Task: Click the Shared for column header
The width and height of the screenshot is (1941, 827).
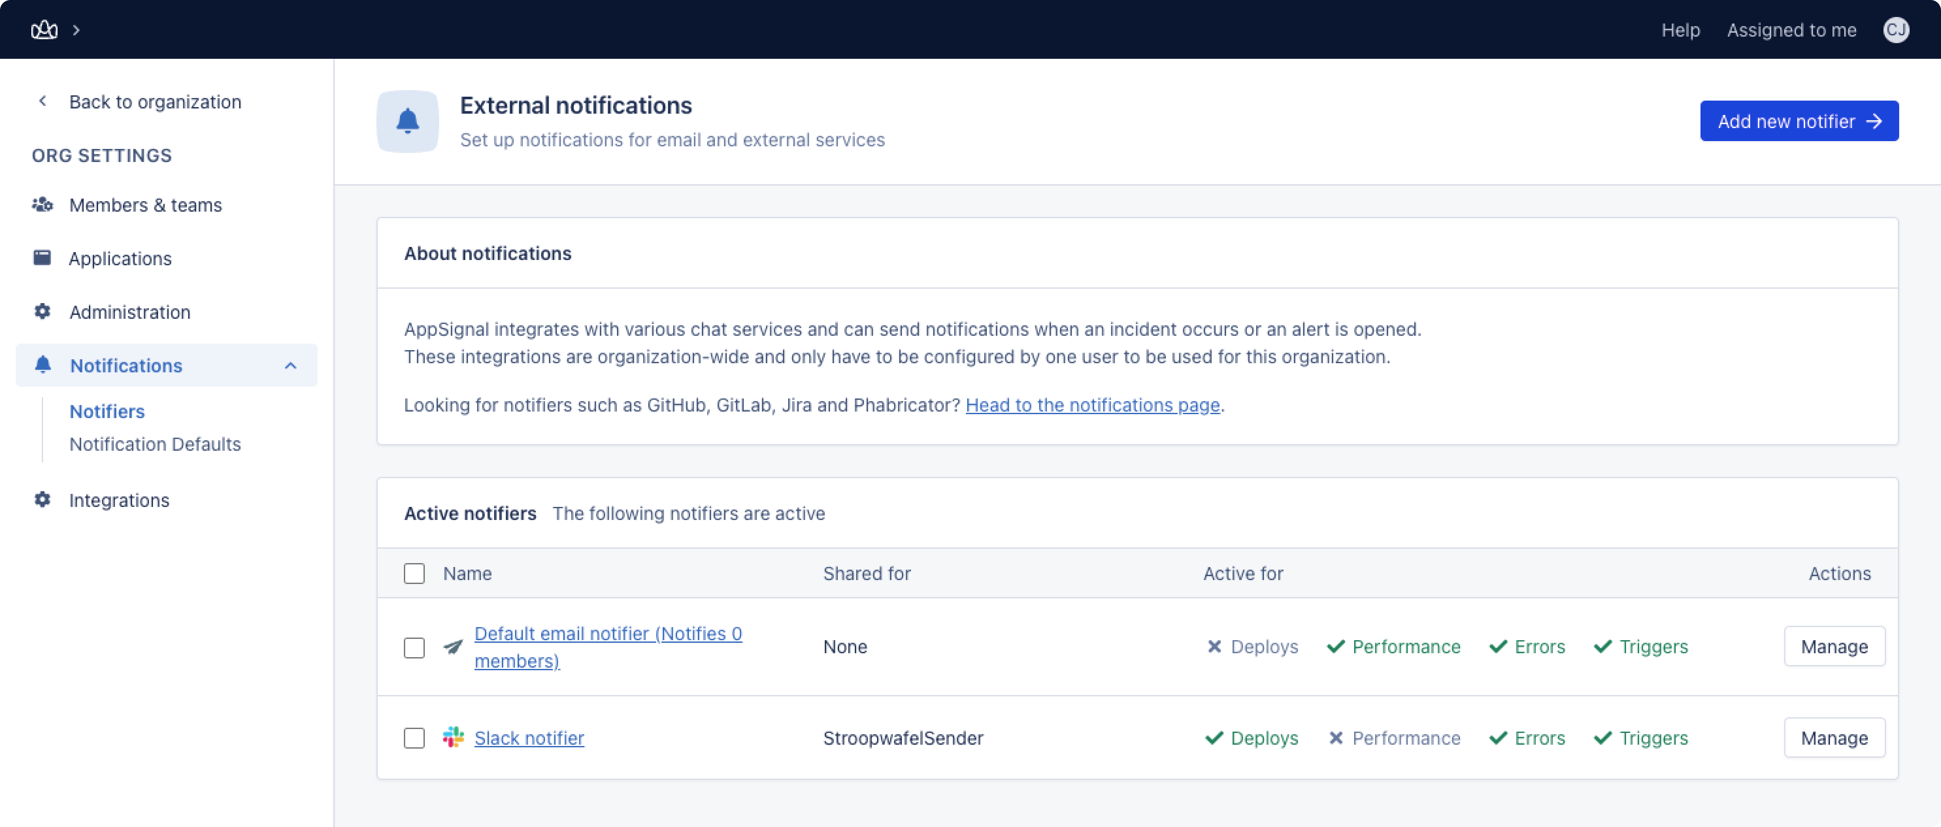Action: coord(867,573)
